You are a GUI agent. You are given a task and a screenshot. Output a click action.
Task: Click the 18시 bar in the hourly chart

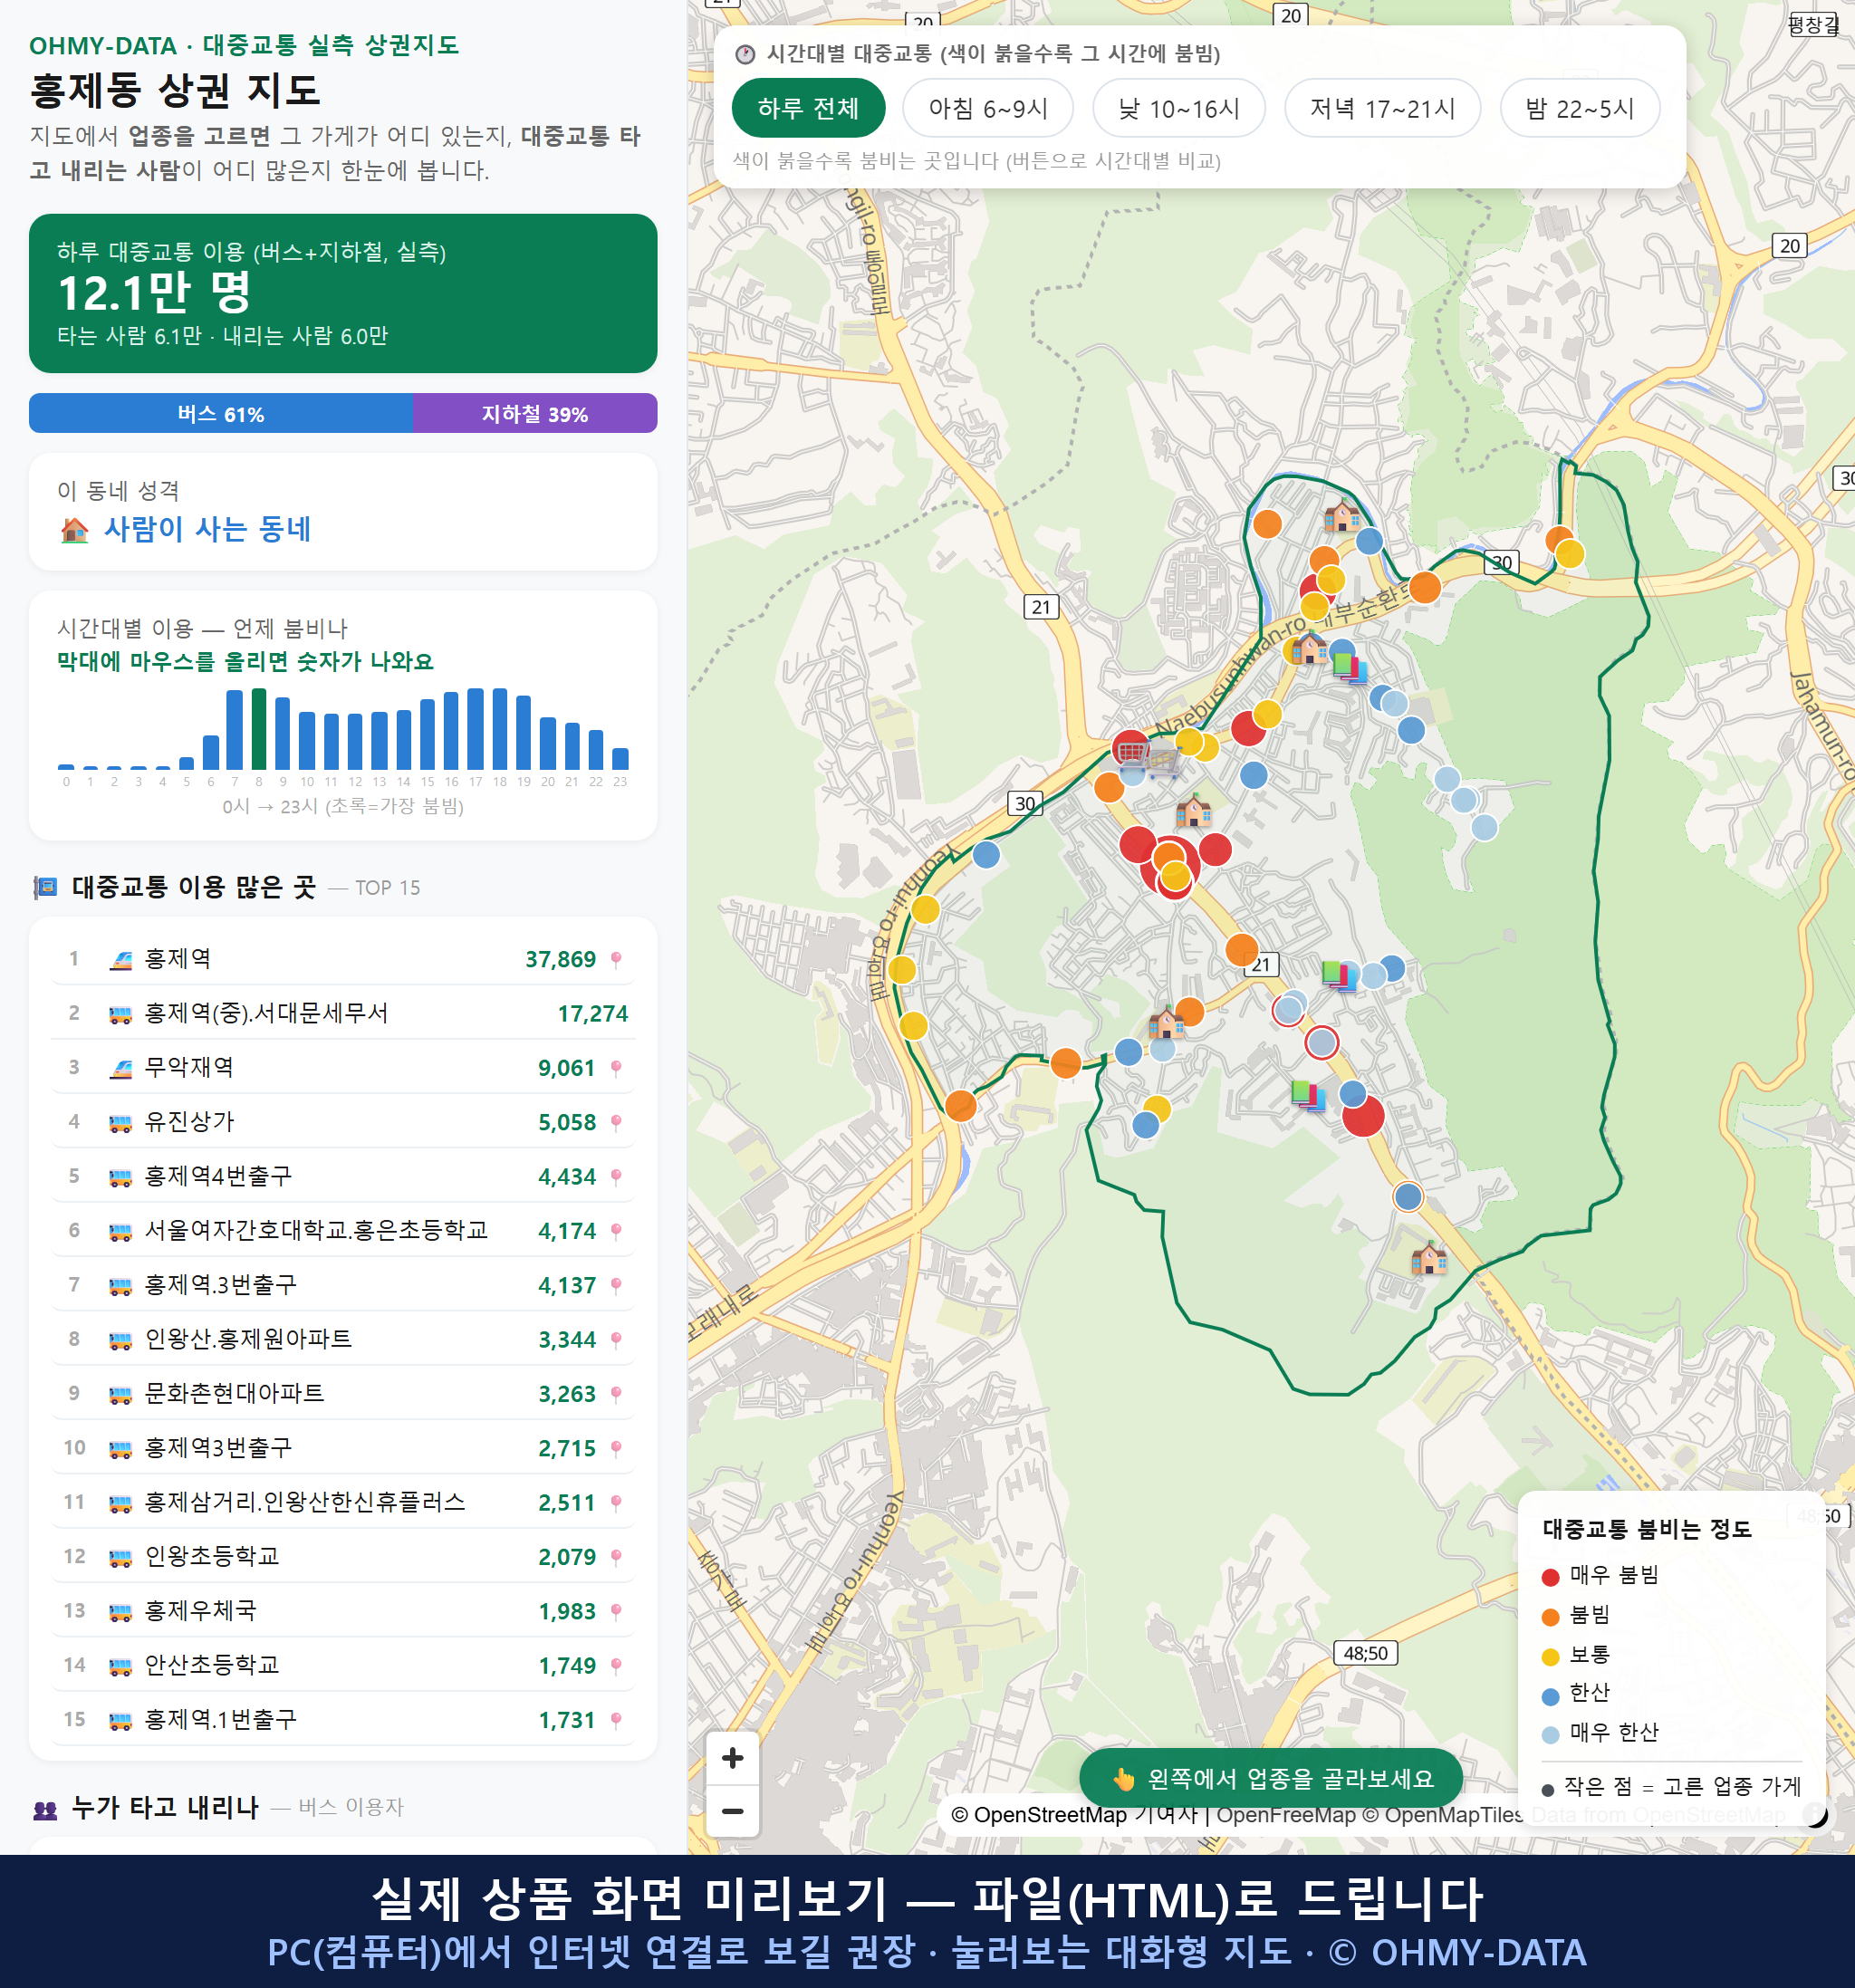[x=499, y=728]
